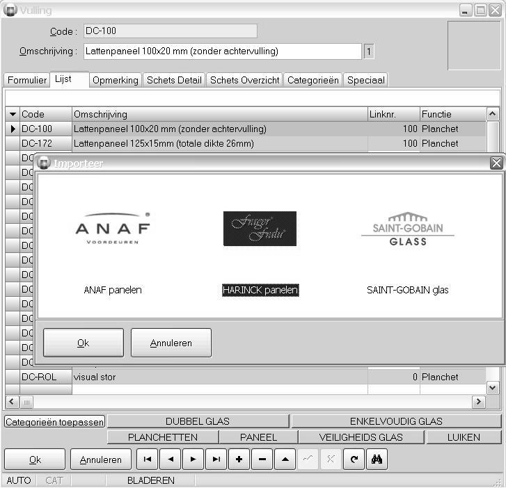Click the BLADEREN status bar entry
The width and height of the screenshot is (506, 488).
151,480
